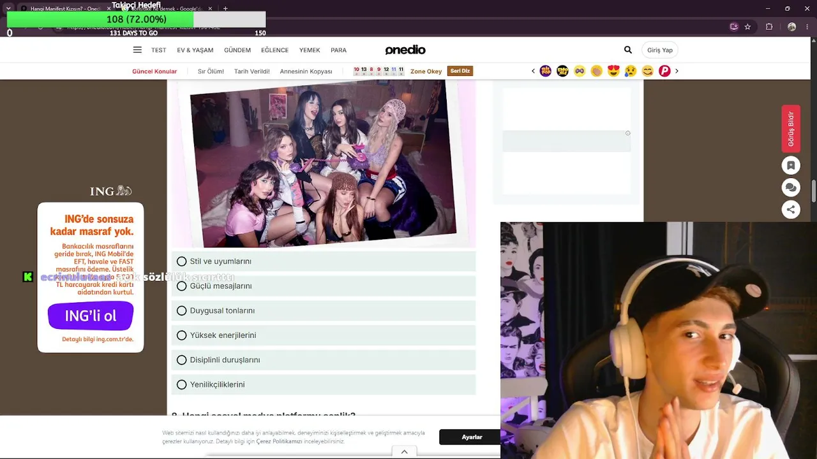Pick the "Yenilikçiliklerini" answer

pos(324,384)
